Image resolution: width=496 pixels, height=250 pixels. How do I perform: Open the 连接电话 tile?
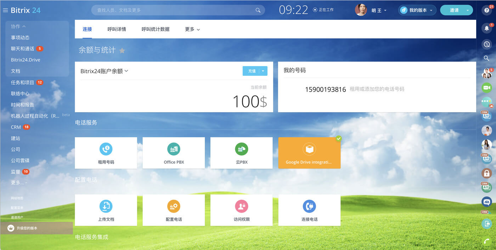[x=309, y=210]
